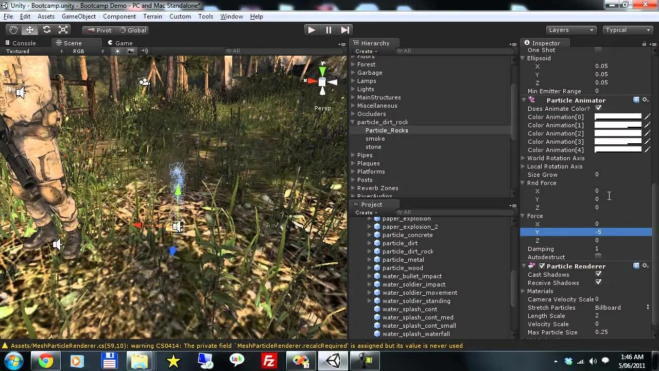This screenshot has height=371, width=659.
Task: Toggle Does Animate Color checkbox
Action: (598, 109)
